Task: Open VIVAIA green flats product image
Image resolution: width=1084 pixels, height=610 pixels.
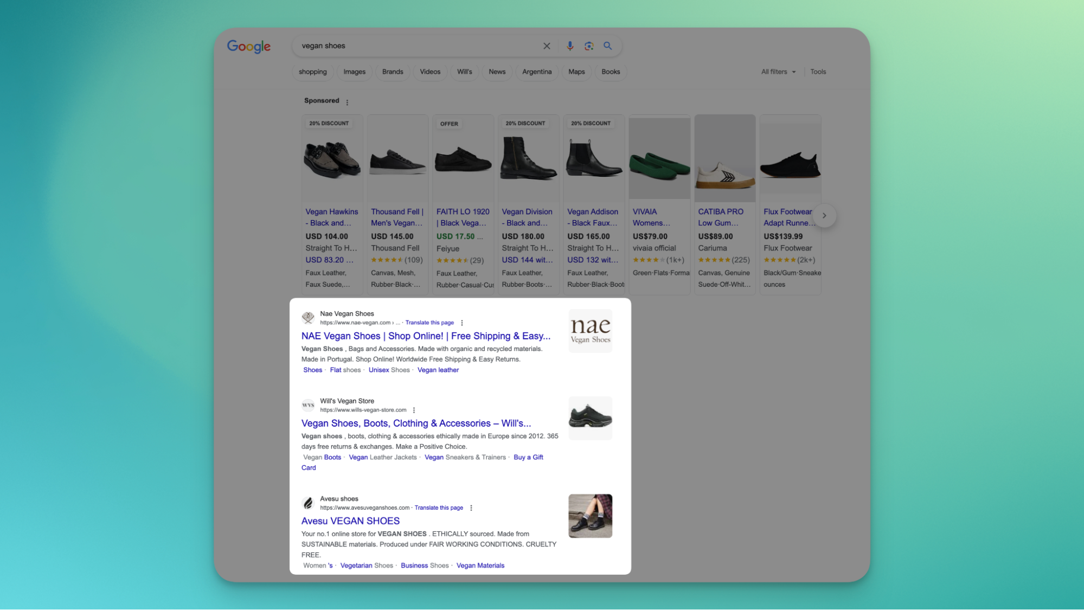Action: (x=659, y=158)
